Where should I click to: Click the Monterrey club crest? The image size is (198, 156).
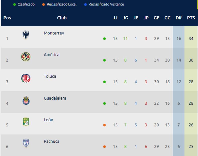click(x=26, y=35)
